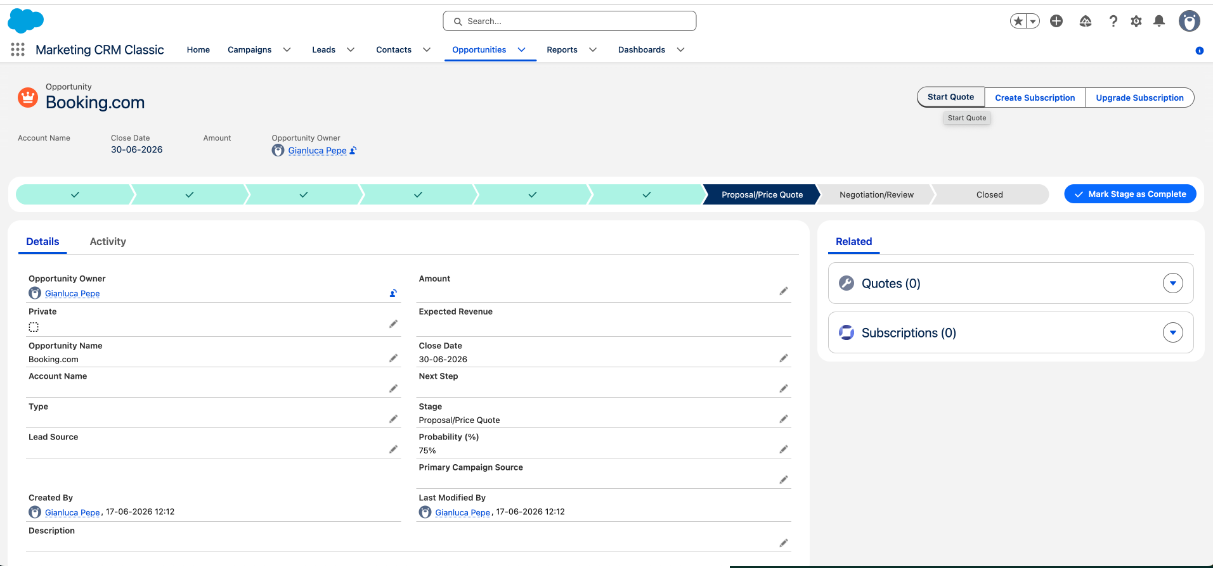Screen dimensions: 1213x568
Task: Expand the Opportunities nav dropdown chevron
Action: point(521,49)
